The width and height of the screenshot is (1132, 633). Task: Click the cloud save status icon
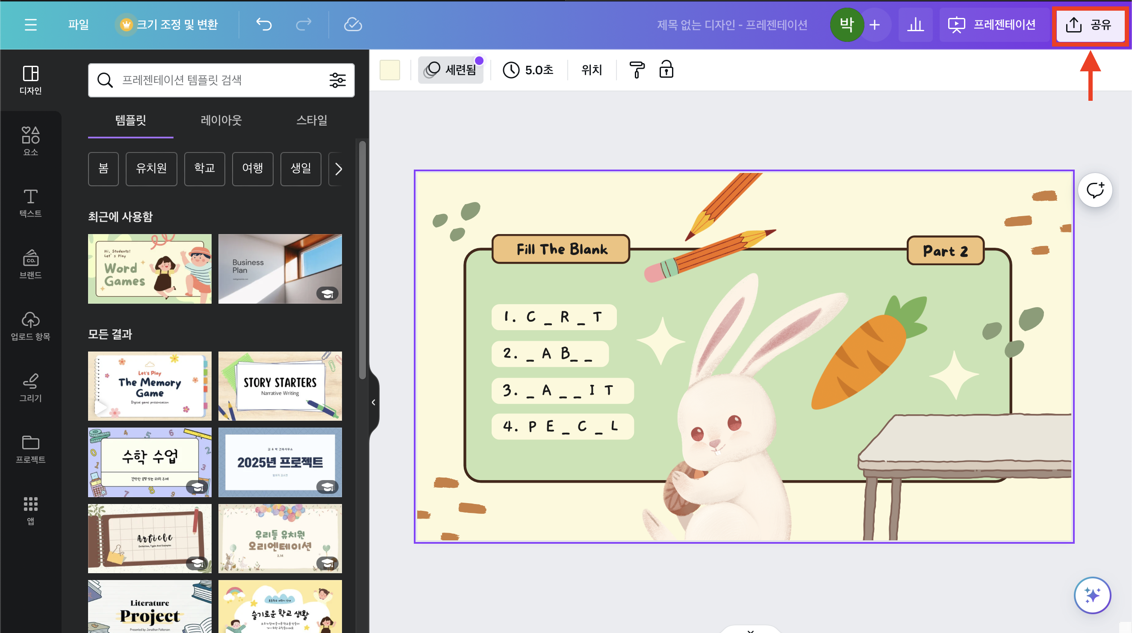pyautogui.click(x=352, y=25)
